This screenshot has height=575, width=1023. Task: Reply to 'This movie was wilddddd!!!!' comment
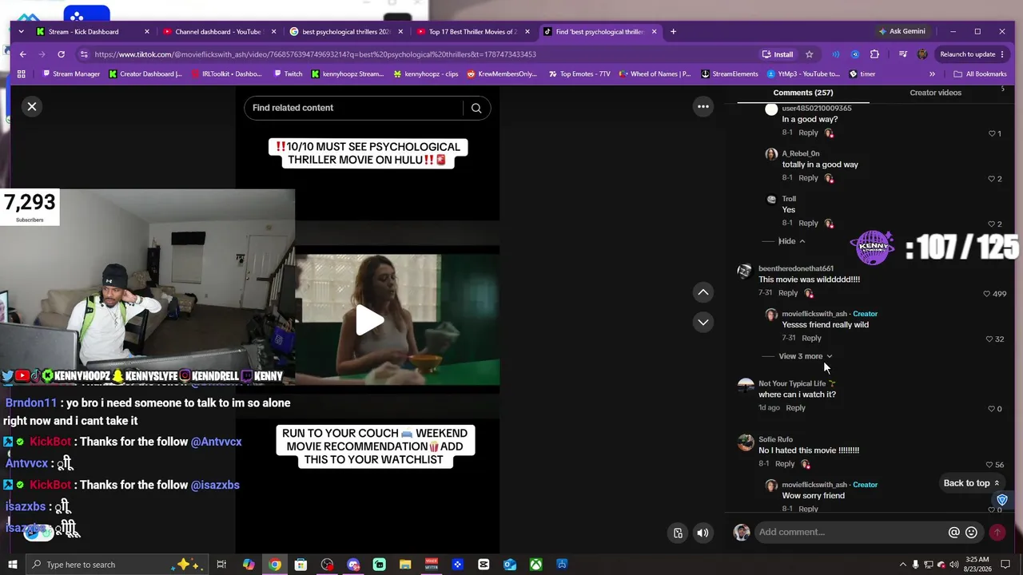tap(788, 293)
